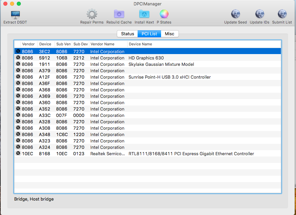296x215 pixels.
Task: Click the Rebuild Cache folder icon
Action: (x=119, y=14)
